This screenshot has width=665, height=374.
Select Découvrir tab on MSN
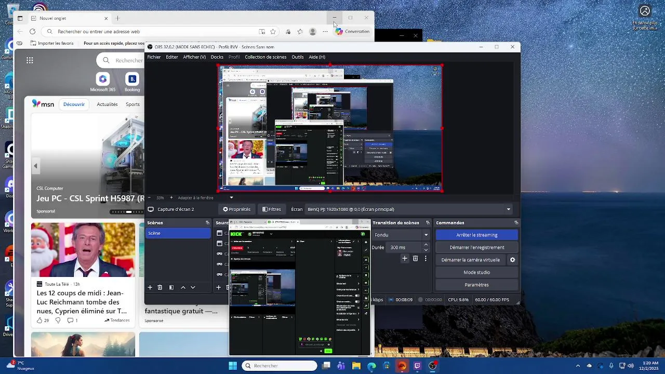(74, 104)
